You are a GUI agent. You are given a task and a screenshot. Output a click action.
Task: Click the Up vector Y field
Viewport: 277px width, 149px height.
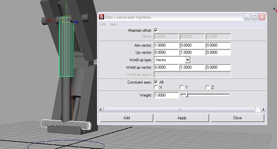point(192,52)
